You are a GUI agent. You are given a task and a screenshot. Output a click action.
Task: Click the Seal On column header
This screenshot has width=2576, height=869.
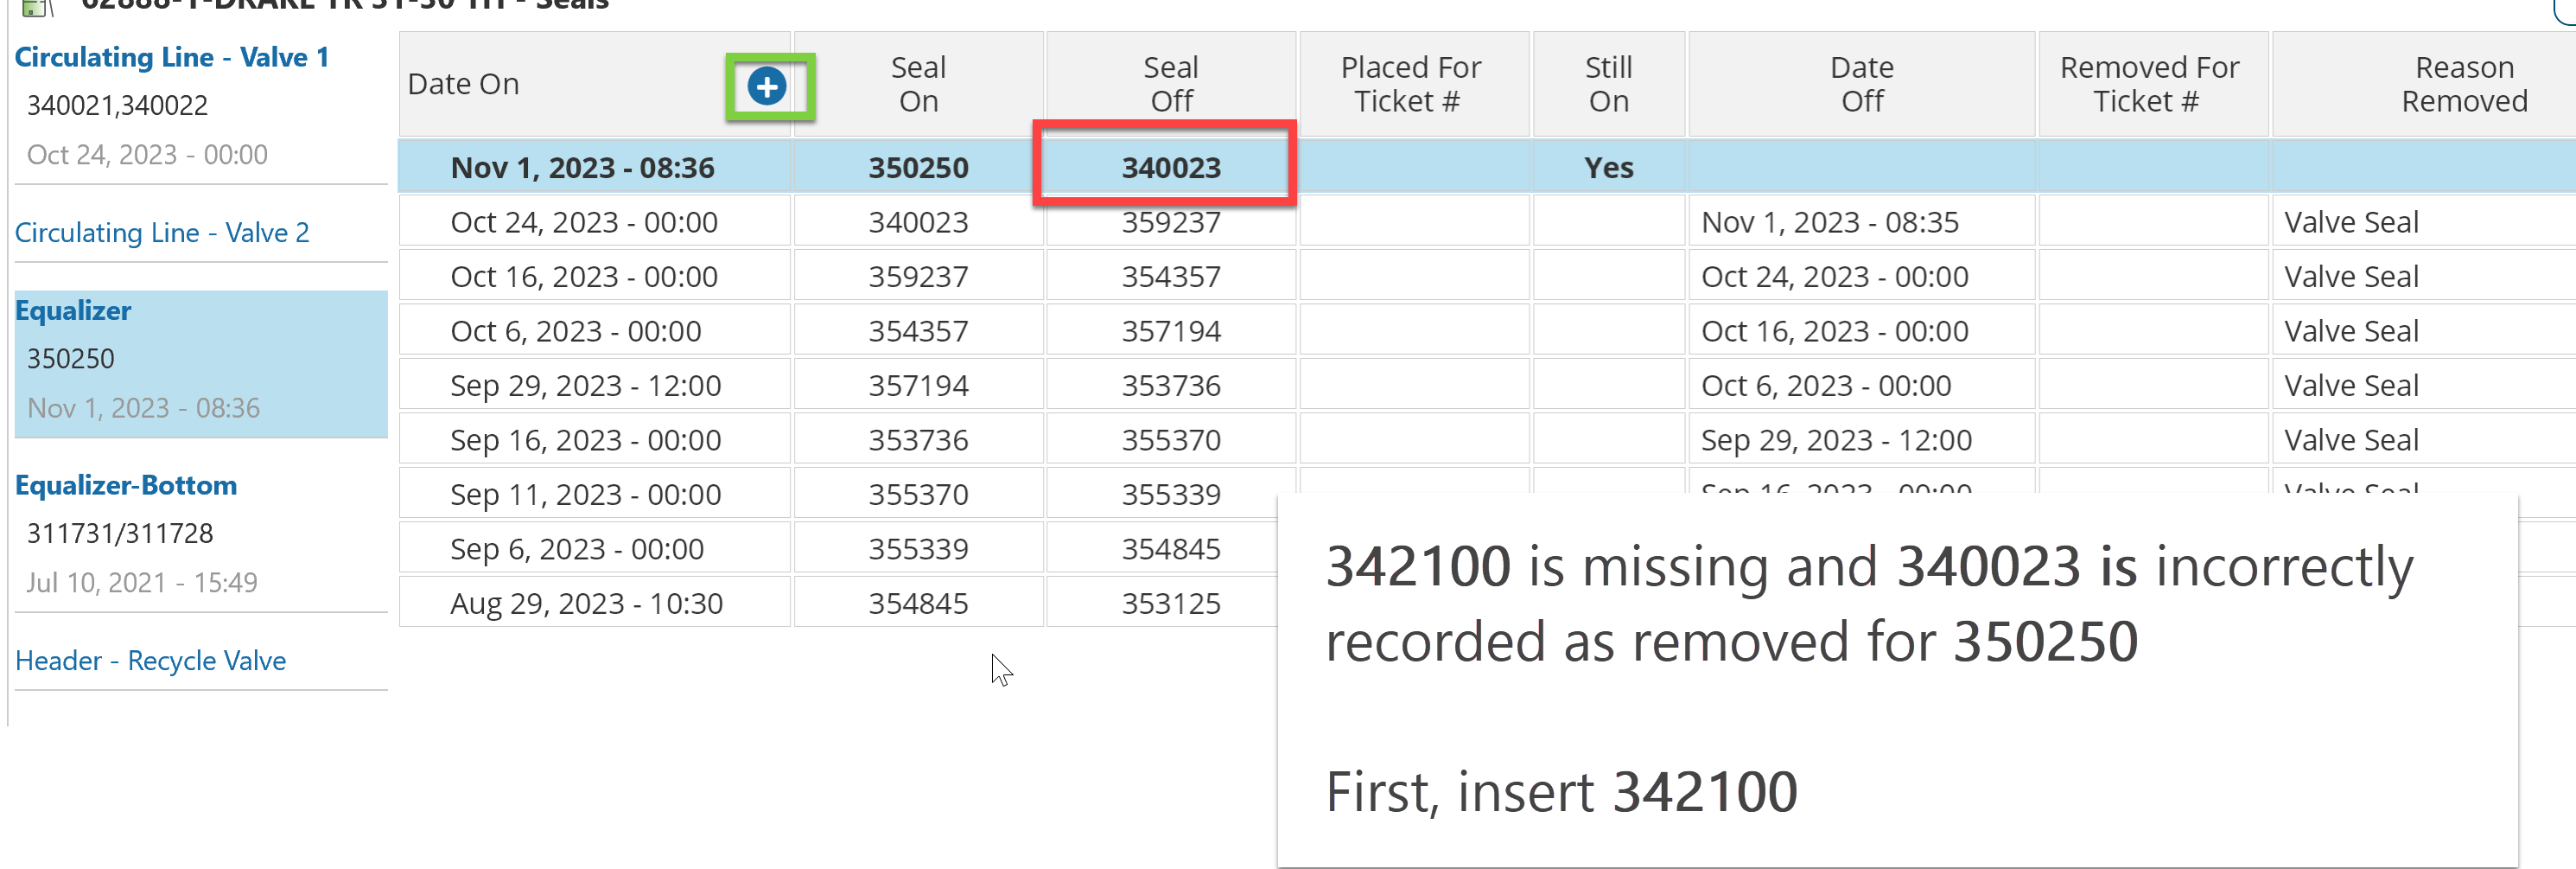(918, 85)
